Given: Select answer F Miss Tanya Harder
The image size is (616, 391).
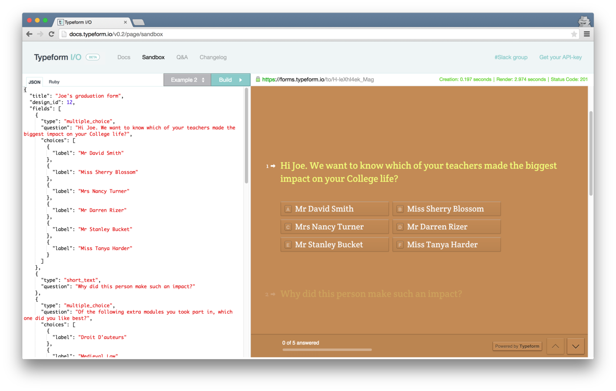Looking at the screenshot, I should tap(447, 245).
